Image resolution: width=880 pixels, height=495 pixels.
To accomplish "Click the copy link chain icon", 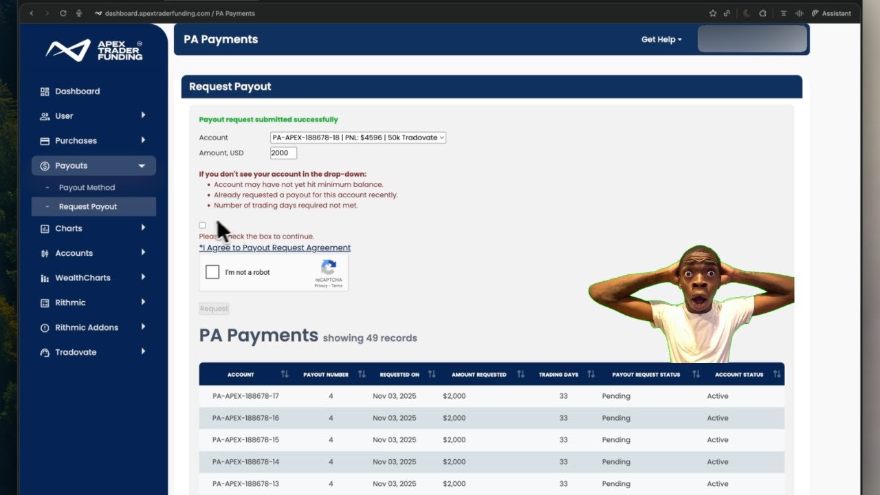I will pos(727,13).
